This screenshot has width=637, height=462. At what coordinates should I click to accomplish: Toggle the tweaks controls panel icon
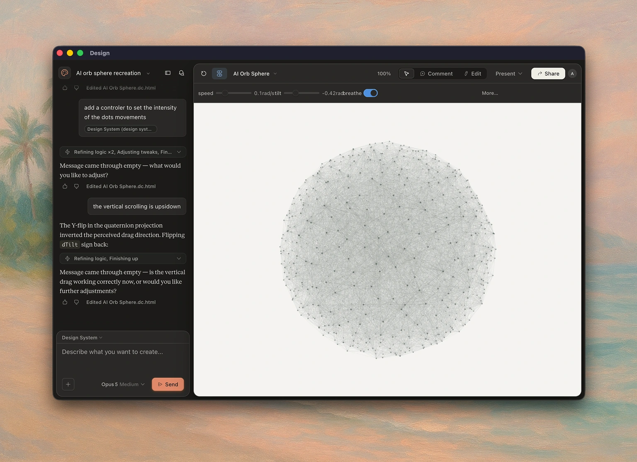click(x=219, y=74)
